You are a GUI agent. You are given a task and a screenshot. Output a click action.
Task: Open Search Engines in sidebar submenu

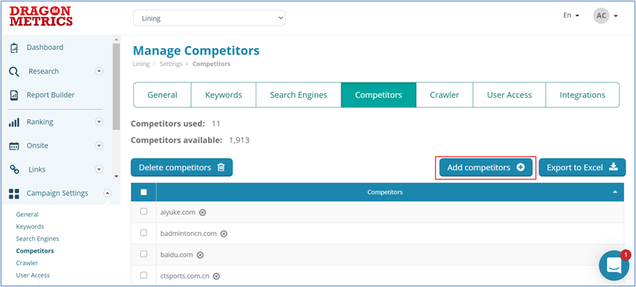click(x=37, y=239)
